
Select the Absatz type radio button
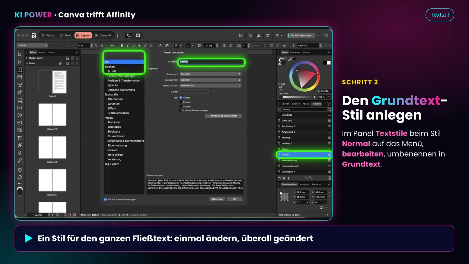pos(181,97)
